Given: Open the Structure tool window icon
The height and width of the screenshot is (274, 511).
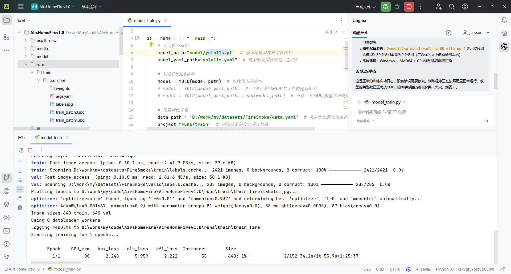Looking at the screenshot, I should point(7,37).
